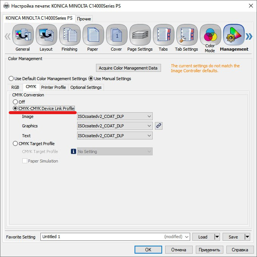
Task: Open the Прочие tab
Action: coord(84,19)
